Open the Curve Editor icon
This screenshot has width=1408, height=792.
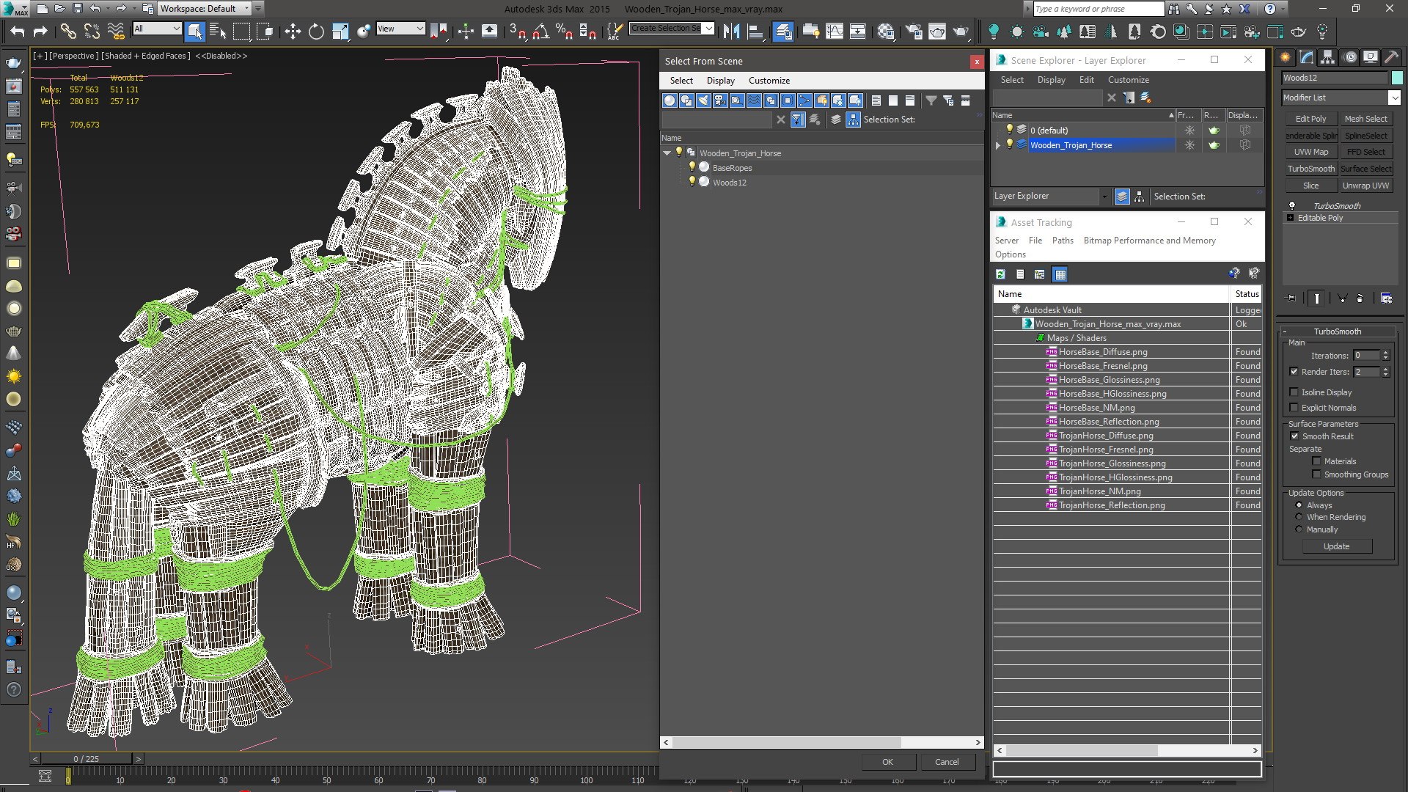(x=835, y=31)
